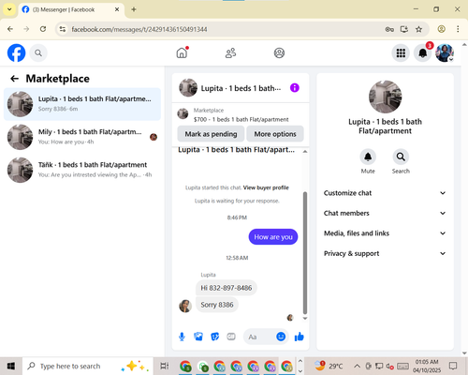Screen dimensions: 468x375
Task: Open the Mily conversation in list
Action: point(82,137)
